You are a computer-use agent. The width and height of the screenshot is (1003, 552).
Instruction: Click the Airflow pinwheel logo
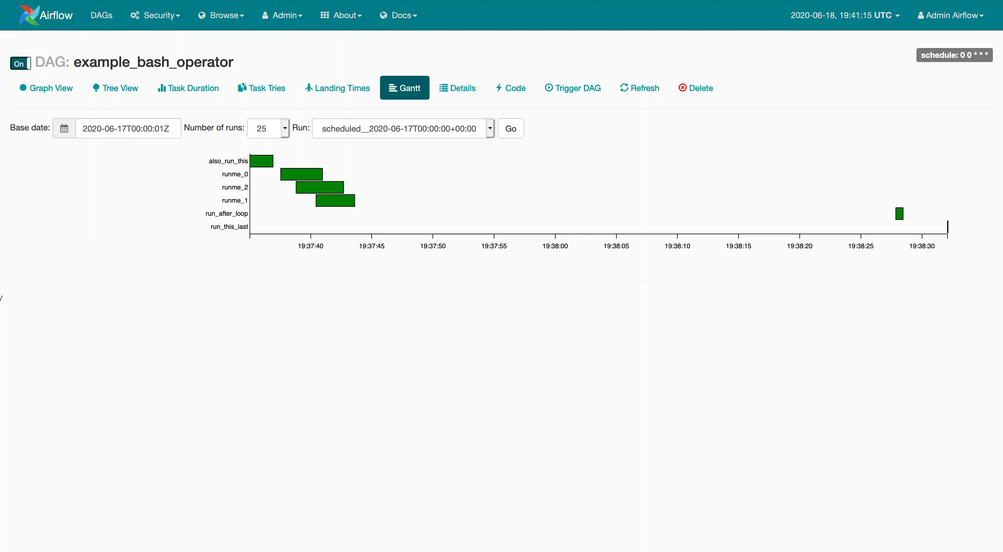tap(30, 15)
